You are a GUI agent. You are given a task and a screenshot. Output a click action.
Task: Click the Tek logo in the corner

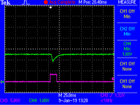pyautogui.click(x=5, y=3)
